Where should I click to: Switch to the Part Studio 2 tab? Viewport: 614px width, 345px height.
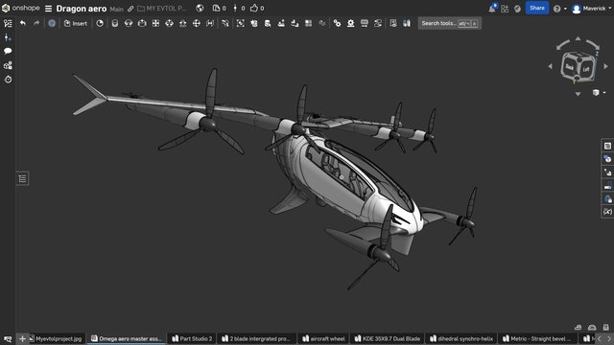pyautogui.click(x=192, y=338)
